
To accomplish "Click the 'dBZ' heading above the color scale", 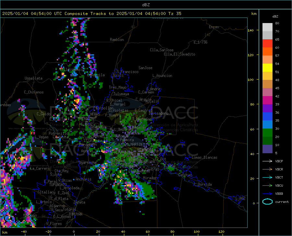I will (275, 16).
